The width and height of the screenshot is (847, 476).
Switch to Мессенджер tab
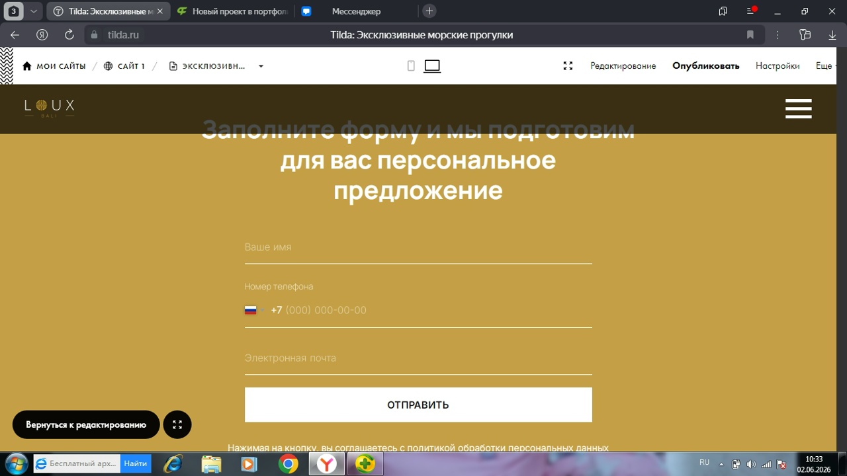click(x=356, y=11)
